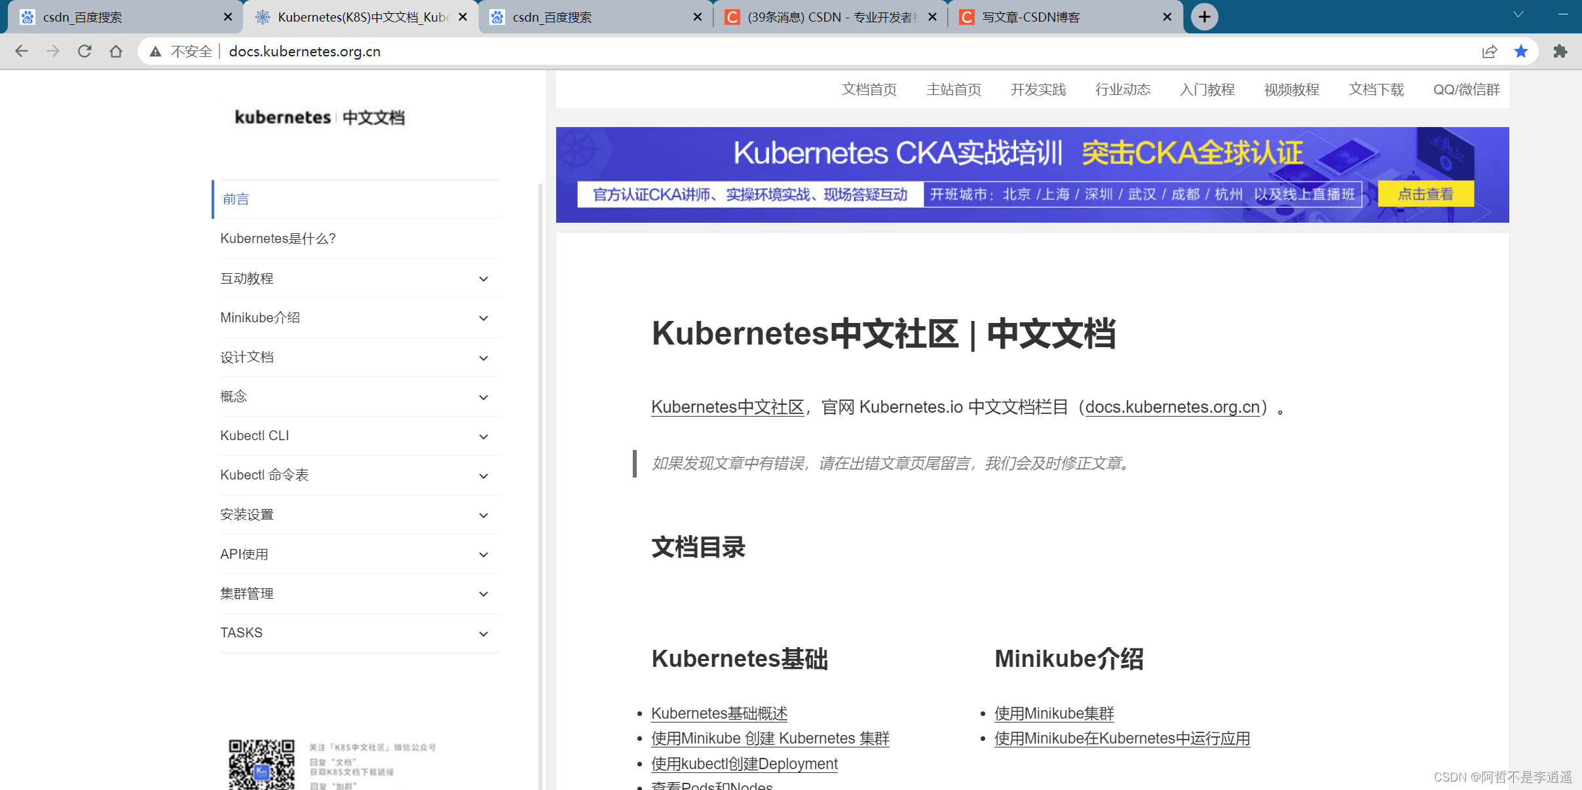
Task: Expand the TASKS sidebar section
Action: pyautogui.click(x=483, y=633)
